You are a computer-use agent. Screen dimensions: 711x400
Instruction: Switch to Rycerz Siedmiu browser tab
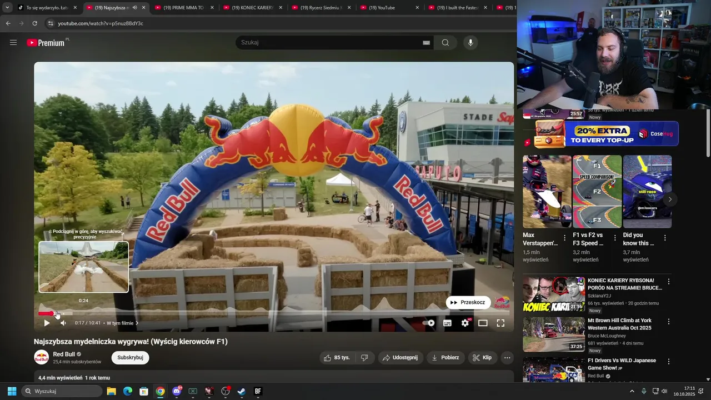(x=322, y=8)
